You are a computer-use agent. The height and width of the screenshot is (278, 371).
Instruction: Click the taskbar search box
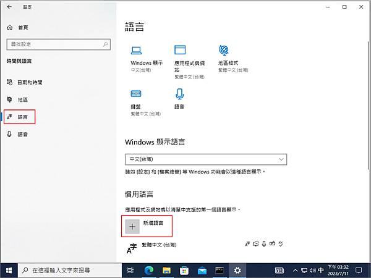point(70,270)
